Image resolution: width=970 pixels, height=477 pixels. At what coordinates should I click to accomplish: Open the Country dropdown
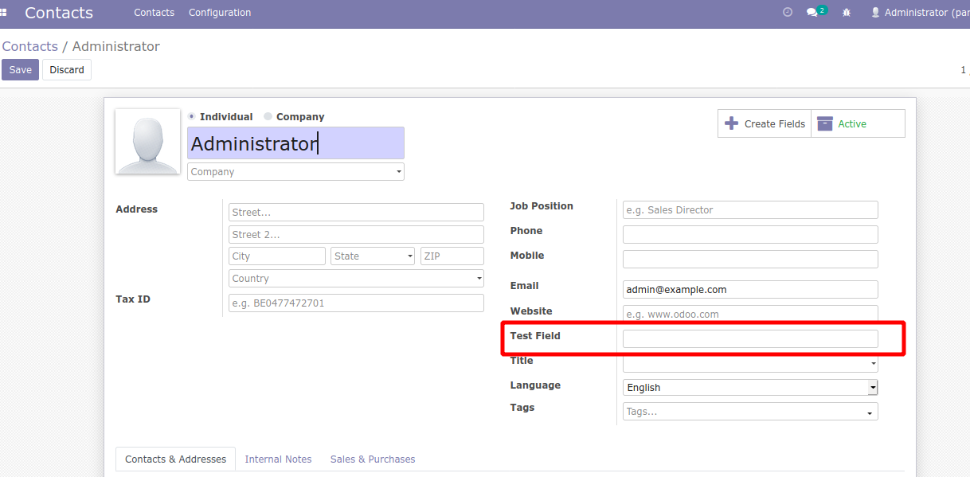point(356,278)
